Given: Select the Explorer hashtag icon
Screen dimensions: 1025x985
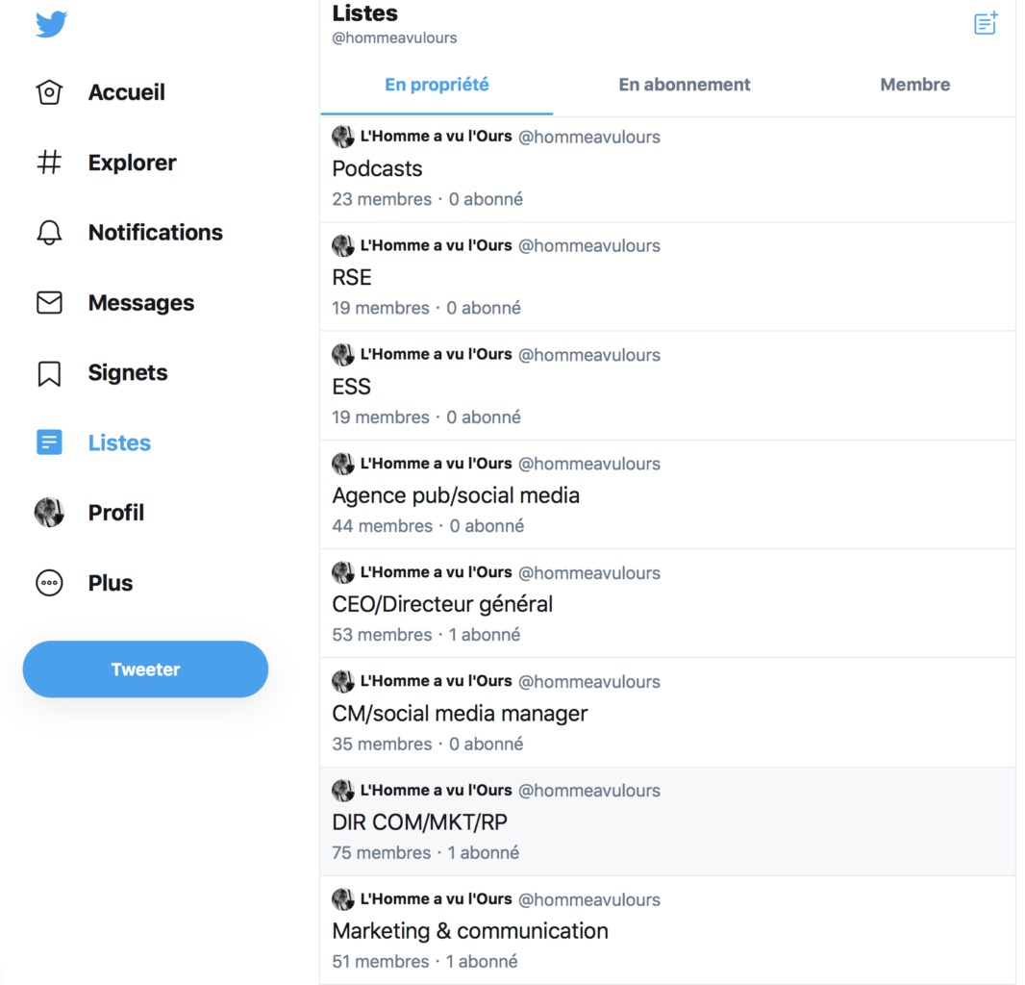Looking at the screenshot, I should (49, 163).
